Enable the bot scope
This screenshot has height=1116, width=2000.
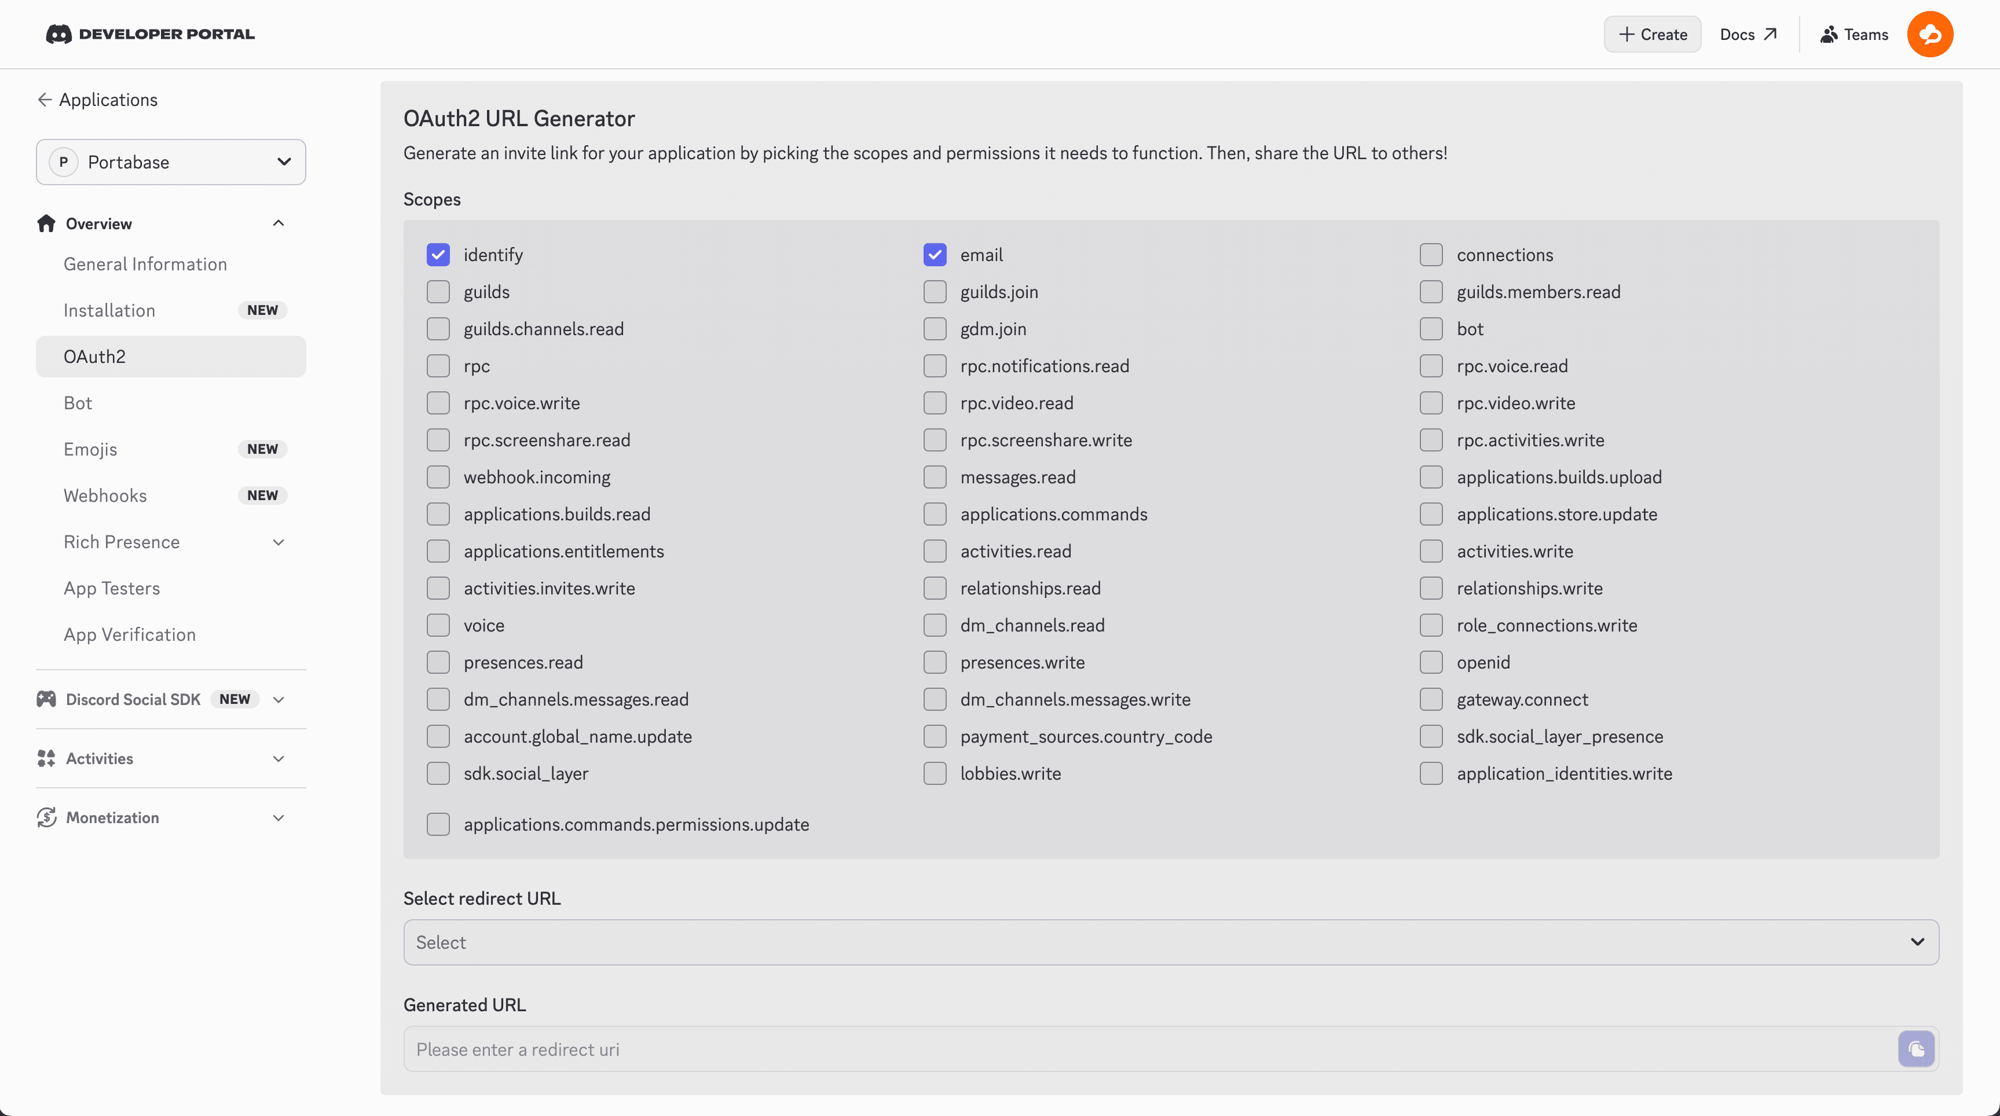click(1431, 328)
